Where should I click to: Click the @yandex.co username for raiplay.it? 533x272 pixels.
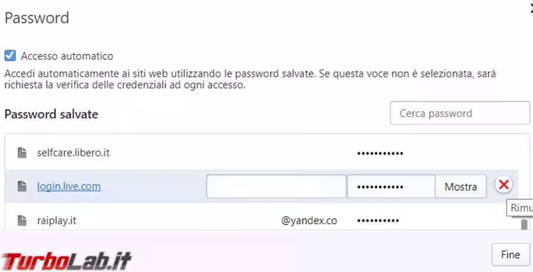pos(309,221)
